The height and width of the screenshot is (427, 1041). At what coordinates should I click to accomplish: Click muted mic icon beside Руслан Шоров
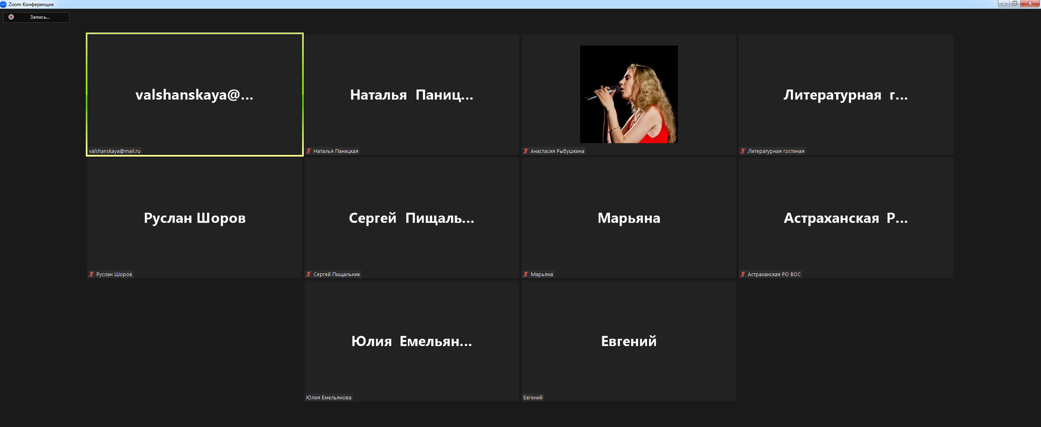click(92, 274)
